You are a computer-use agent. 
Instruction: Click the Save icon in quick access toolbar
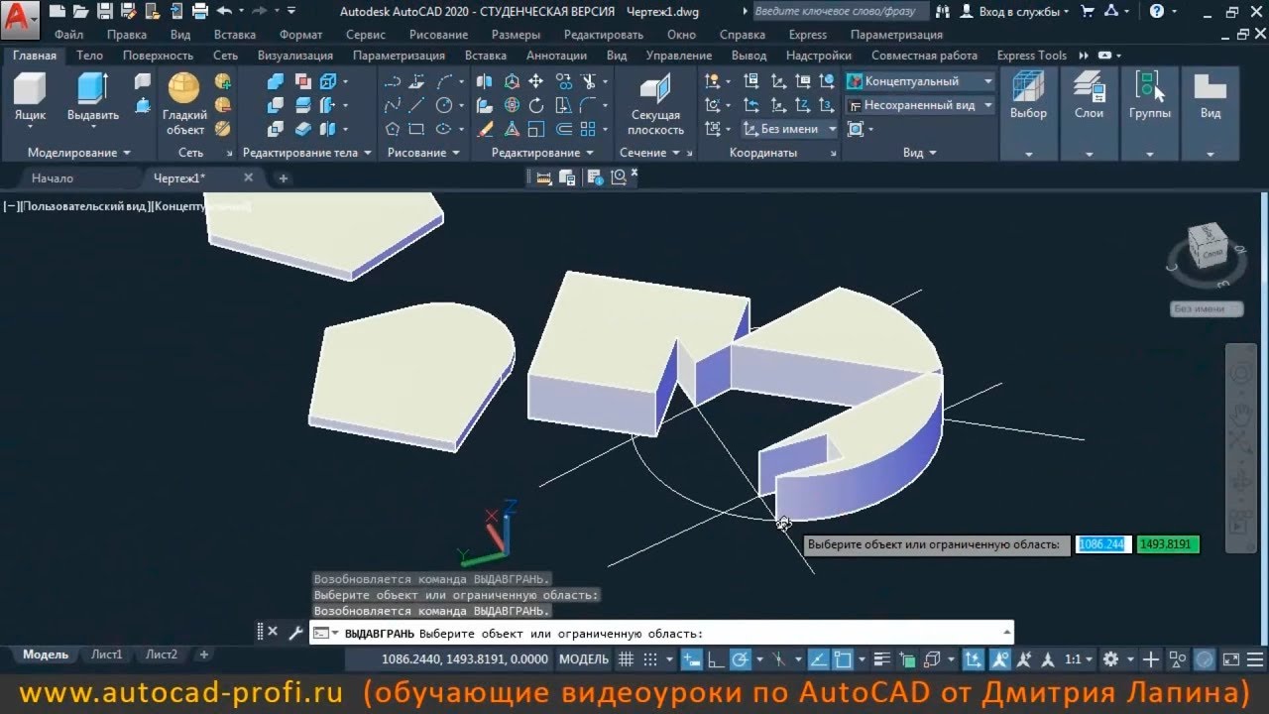point(104,11)
